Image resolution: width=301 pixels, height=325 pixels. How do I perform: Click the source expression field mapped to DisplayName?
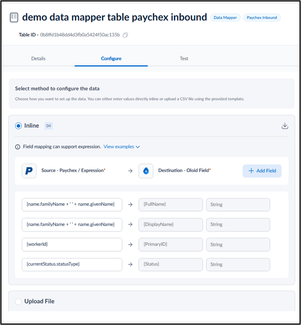pos(72,225)
